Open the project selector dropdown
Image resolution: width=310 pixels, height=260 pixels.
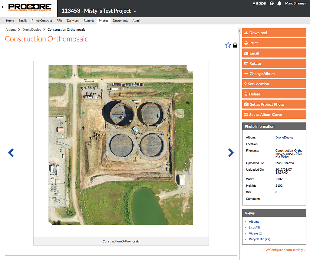135,11
